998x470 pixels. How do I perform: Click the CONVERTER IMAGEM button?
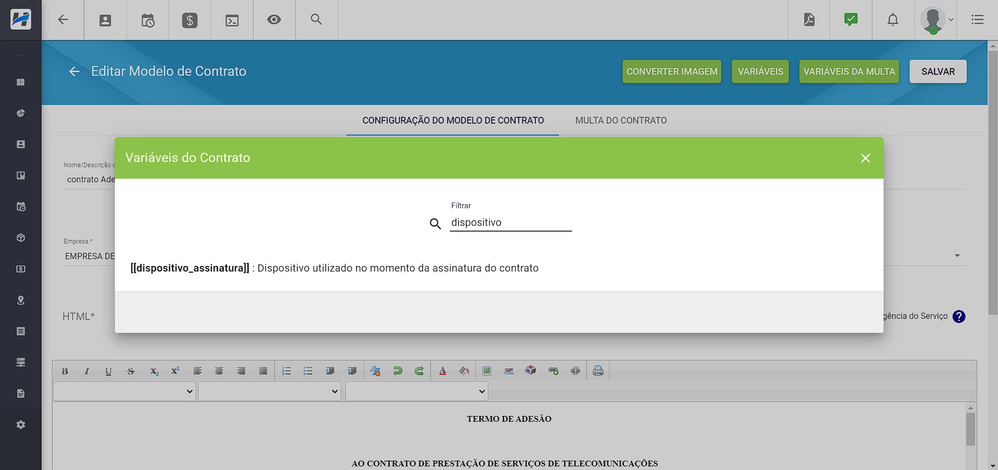(x=672, y=72)
